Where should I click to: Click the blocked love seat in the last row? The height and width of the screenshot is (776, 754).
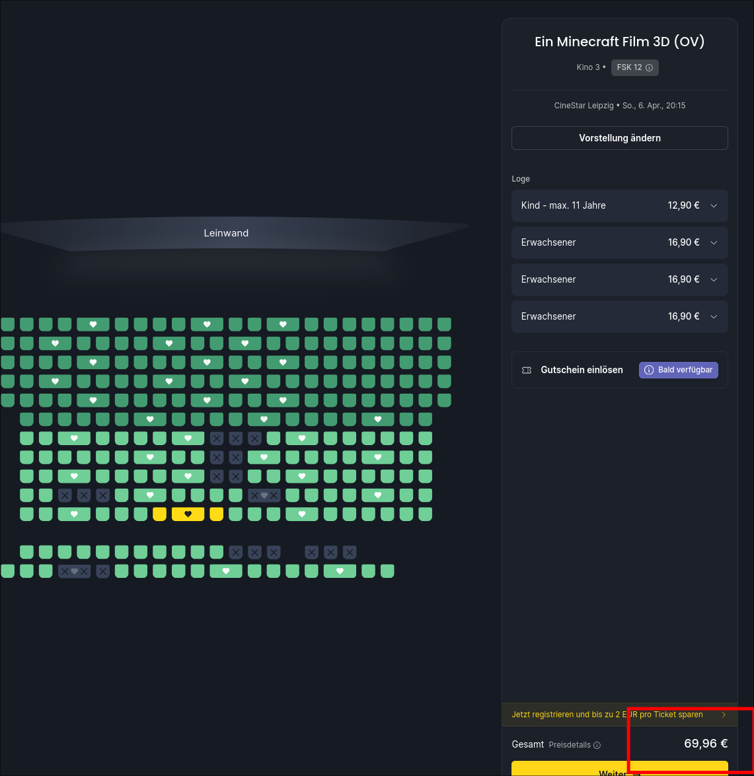click(x=74, y=571)
